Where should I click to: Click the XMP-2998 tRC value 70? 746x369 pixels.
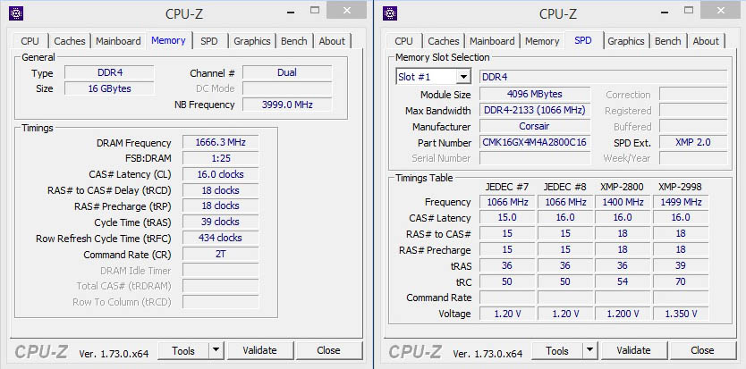click(681, 282)
